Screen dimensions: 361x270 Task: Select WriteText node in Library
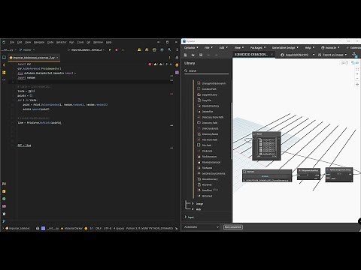click(x=205, y=196)
